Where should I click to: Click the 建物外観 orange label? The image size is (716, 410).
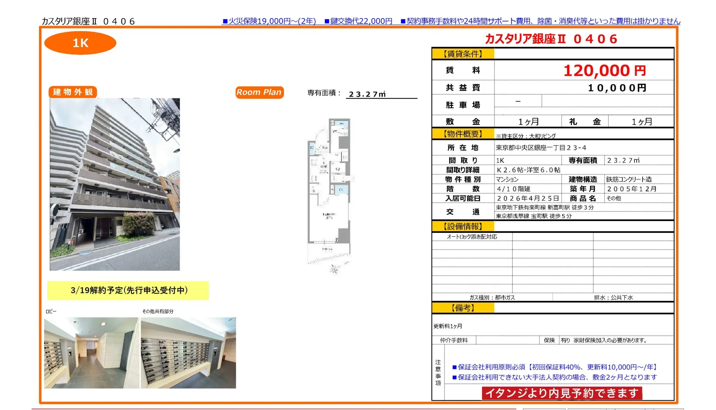[73, 92]
